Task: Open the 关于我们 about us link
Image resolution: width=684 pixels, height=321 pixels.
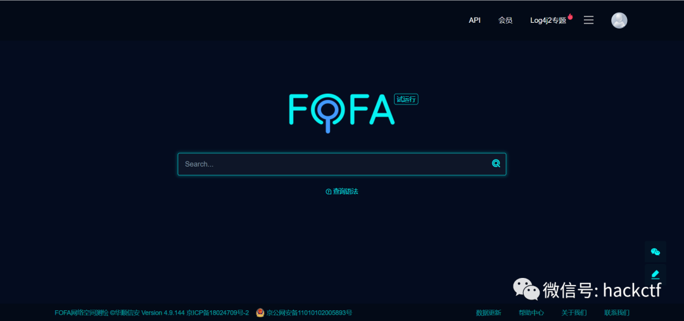Action: pos(574,313)
